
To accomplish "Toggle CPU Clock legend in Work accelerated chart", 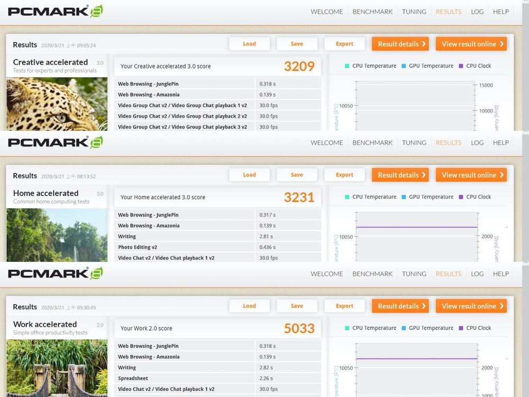I will click(475, 328).
